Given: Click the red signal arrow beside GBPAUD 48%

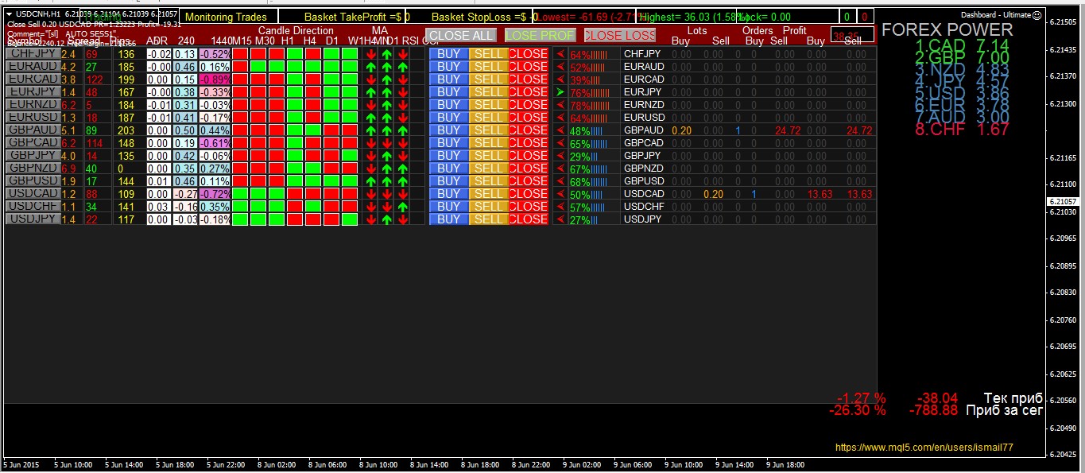Looking at the screenshot, I should click(561, 130).
